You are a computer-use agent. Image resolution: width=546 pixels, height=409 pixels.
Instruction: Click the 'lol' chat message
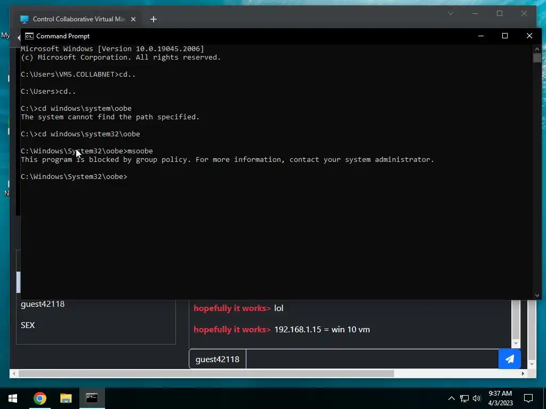(x=278, y=308)
